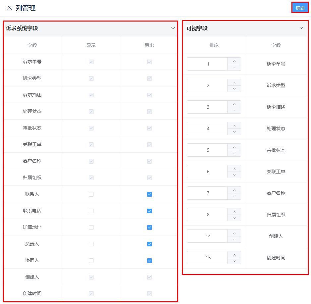Click the 显示 column header
311x304 pixels.
pos(91,45)
